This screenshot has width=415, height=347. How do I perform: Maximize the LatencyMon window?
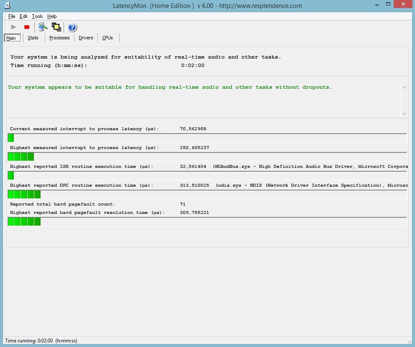388,4
